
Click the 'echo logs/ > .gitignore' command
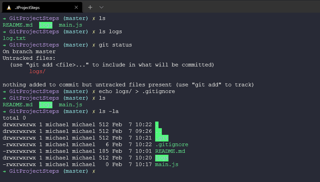point(137,91)
